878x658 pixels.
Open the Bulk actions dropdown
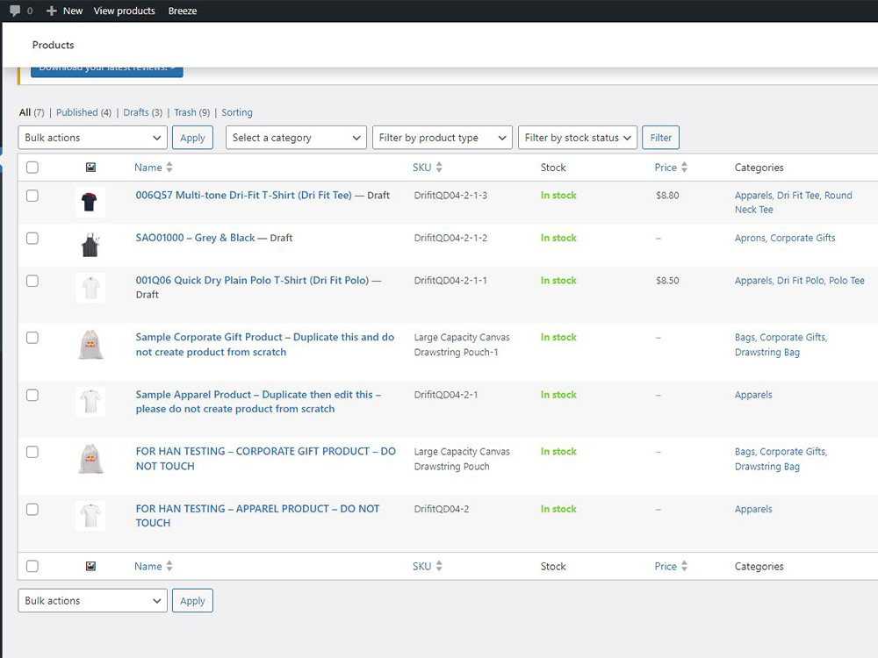[x=91, y=137]
